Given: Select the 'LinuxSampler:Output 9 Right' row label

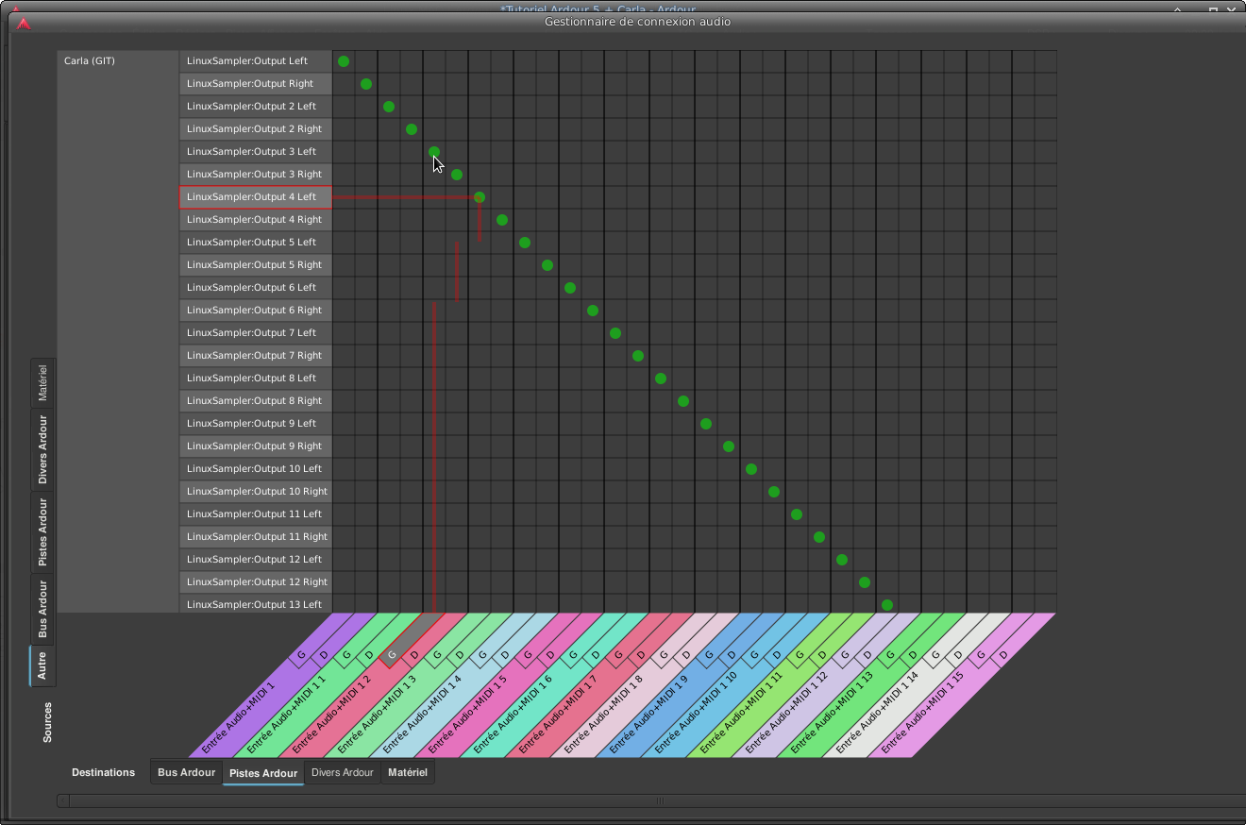Looking at the screenshot, I should [256, 446].
